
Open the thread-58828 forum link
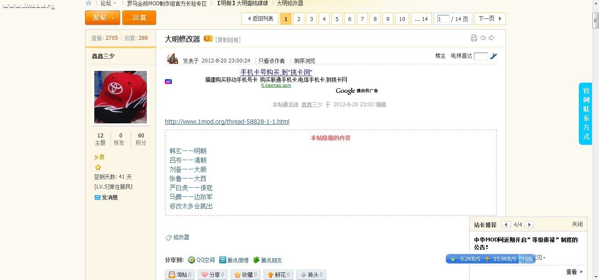(x=227, y=122)
